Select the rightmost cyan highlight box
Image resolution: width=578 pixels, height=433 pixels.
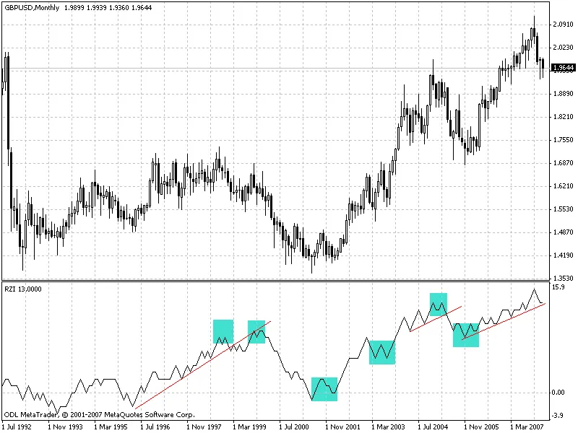tap(466, 335)
